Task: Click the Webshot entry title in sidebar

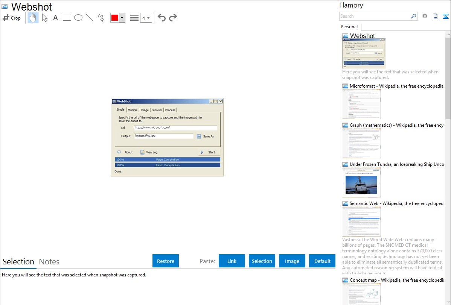Action: 363,36
